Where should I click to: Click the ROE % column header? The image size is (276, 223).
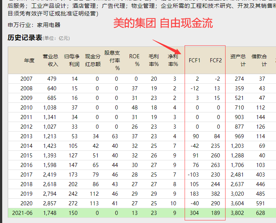(x=134, y=60)
